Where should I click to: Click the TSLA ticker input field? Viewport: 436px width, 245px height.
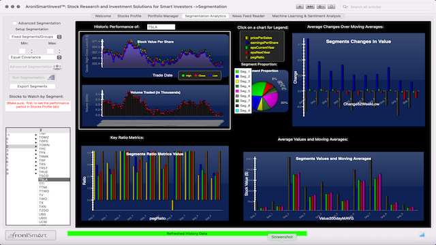161,27
